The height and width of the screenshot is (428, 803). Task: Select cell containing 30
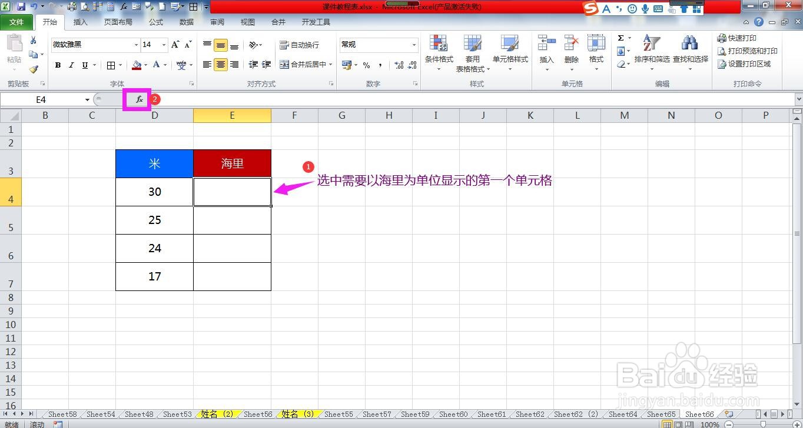pos(155,192)
